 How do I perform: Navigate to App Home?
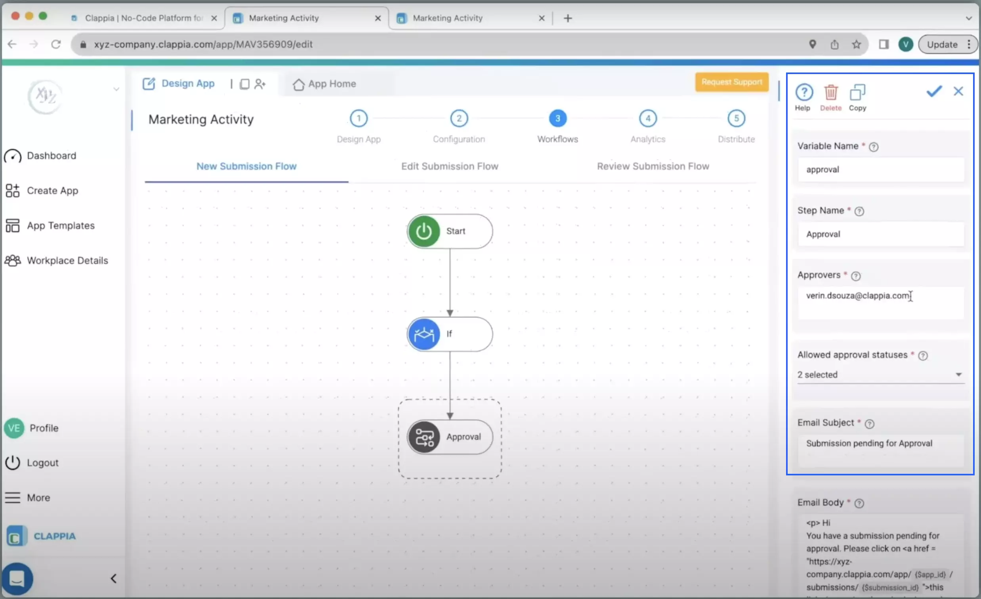coord(324,84)
